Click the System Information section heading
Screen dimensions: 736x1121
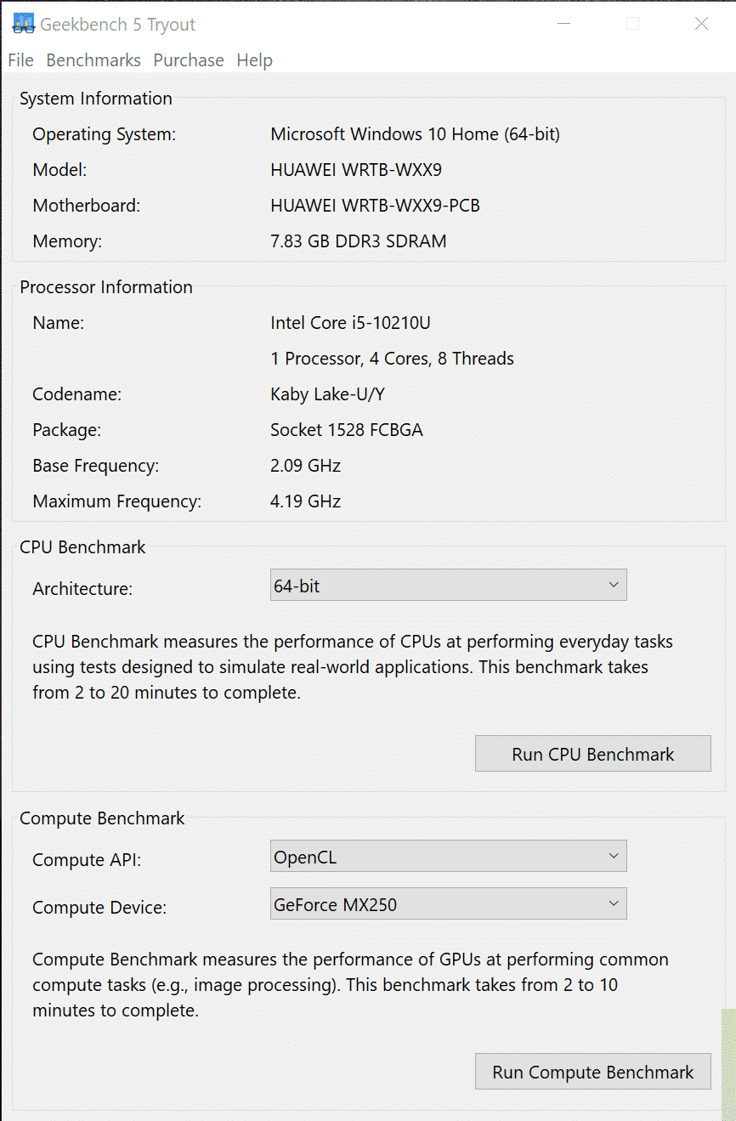point(96,99)
